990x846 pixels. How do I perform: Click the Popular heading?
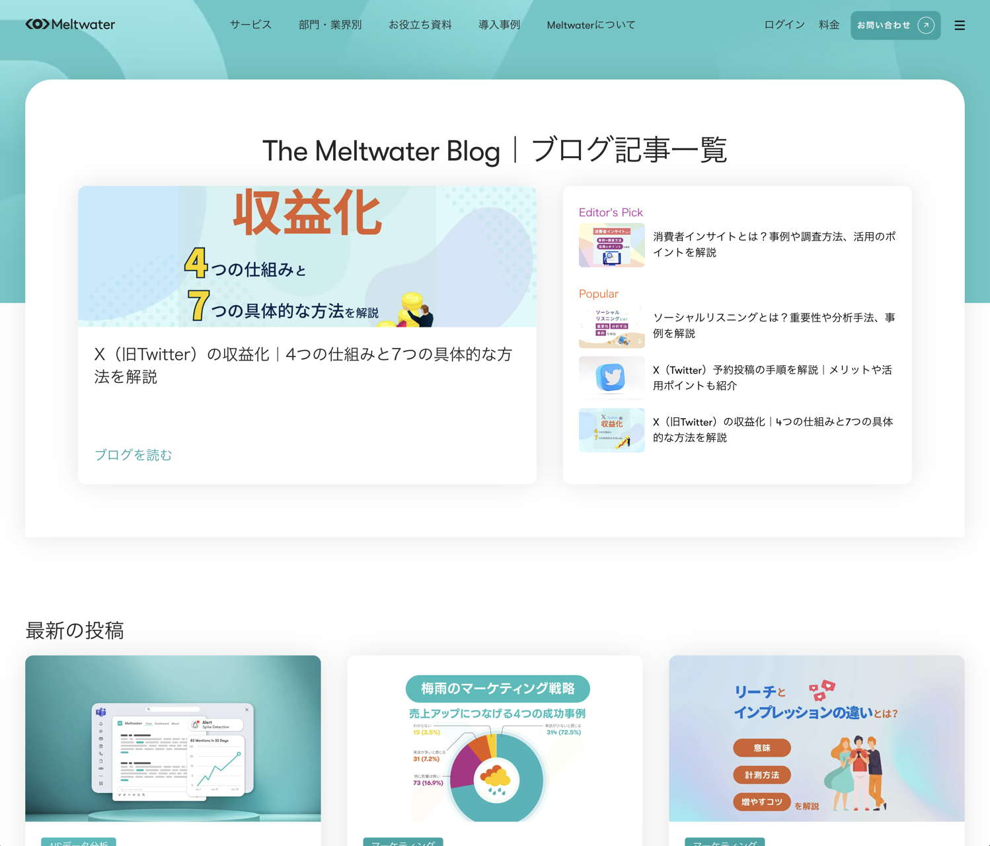pyautogui.click(x=599, y=294)
